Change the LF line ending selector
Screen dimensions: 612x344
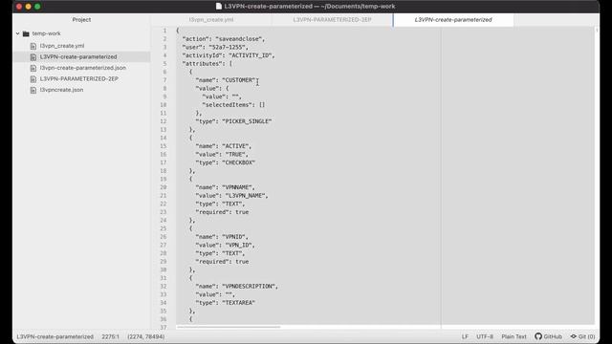point(465,336)
